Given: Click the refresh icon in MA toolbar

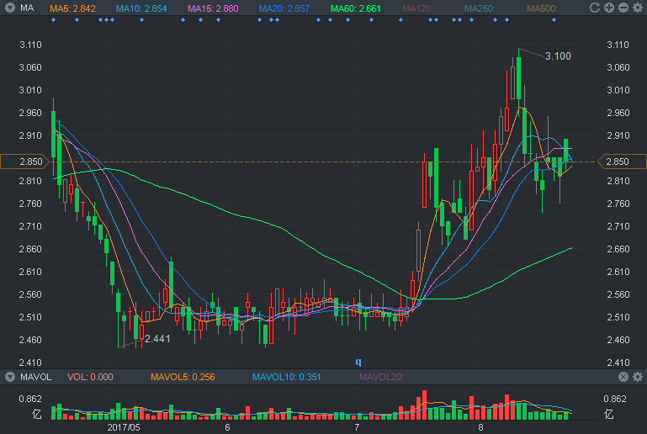Looking at the screenshot, I should coord(595,8).
